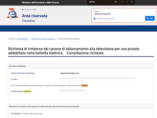Click Ministero dell'Economia e delle Finanze header
157x118 pixels.
[40, 3]
